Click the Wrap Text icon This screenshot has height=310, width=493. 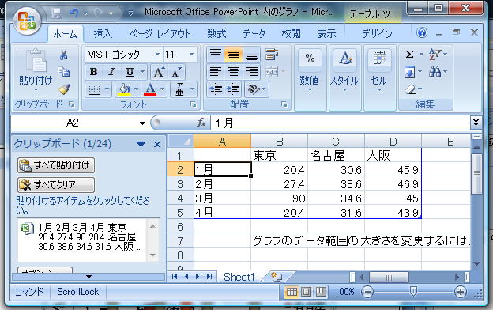(x=271, y=55)
